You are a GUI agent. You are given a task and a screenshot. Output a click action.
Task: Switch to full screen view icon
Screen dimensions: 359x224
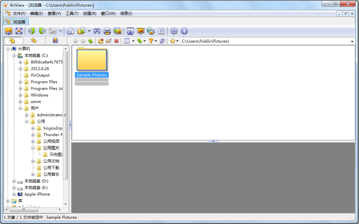19,31
